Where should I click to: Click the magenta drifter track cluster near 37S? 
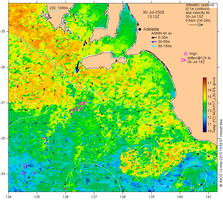pyautogui.click(x=78, y=107)
